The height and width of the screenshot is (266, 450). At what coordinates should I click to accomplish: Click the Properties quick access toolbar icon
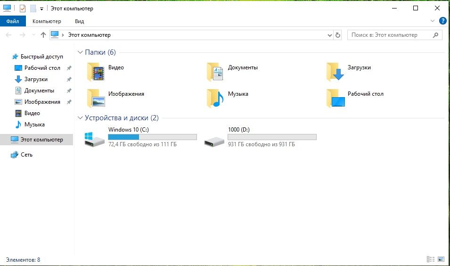click(23, 8)
